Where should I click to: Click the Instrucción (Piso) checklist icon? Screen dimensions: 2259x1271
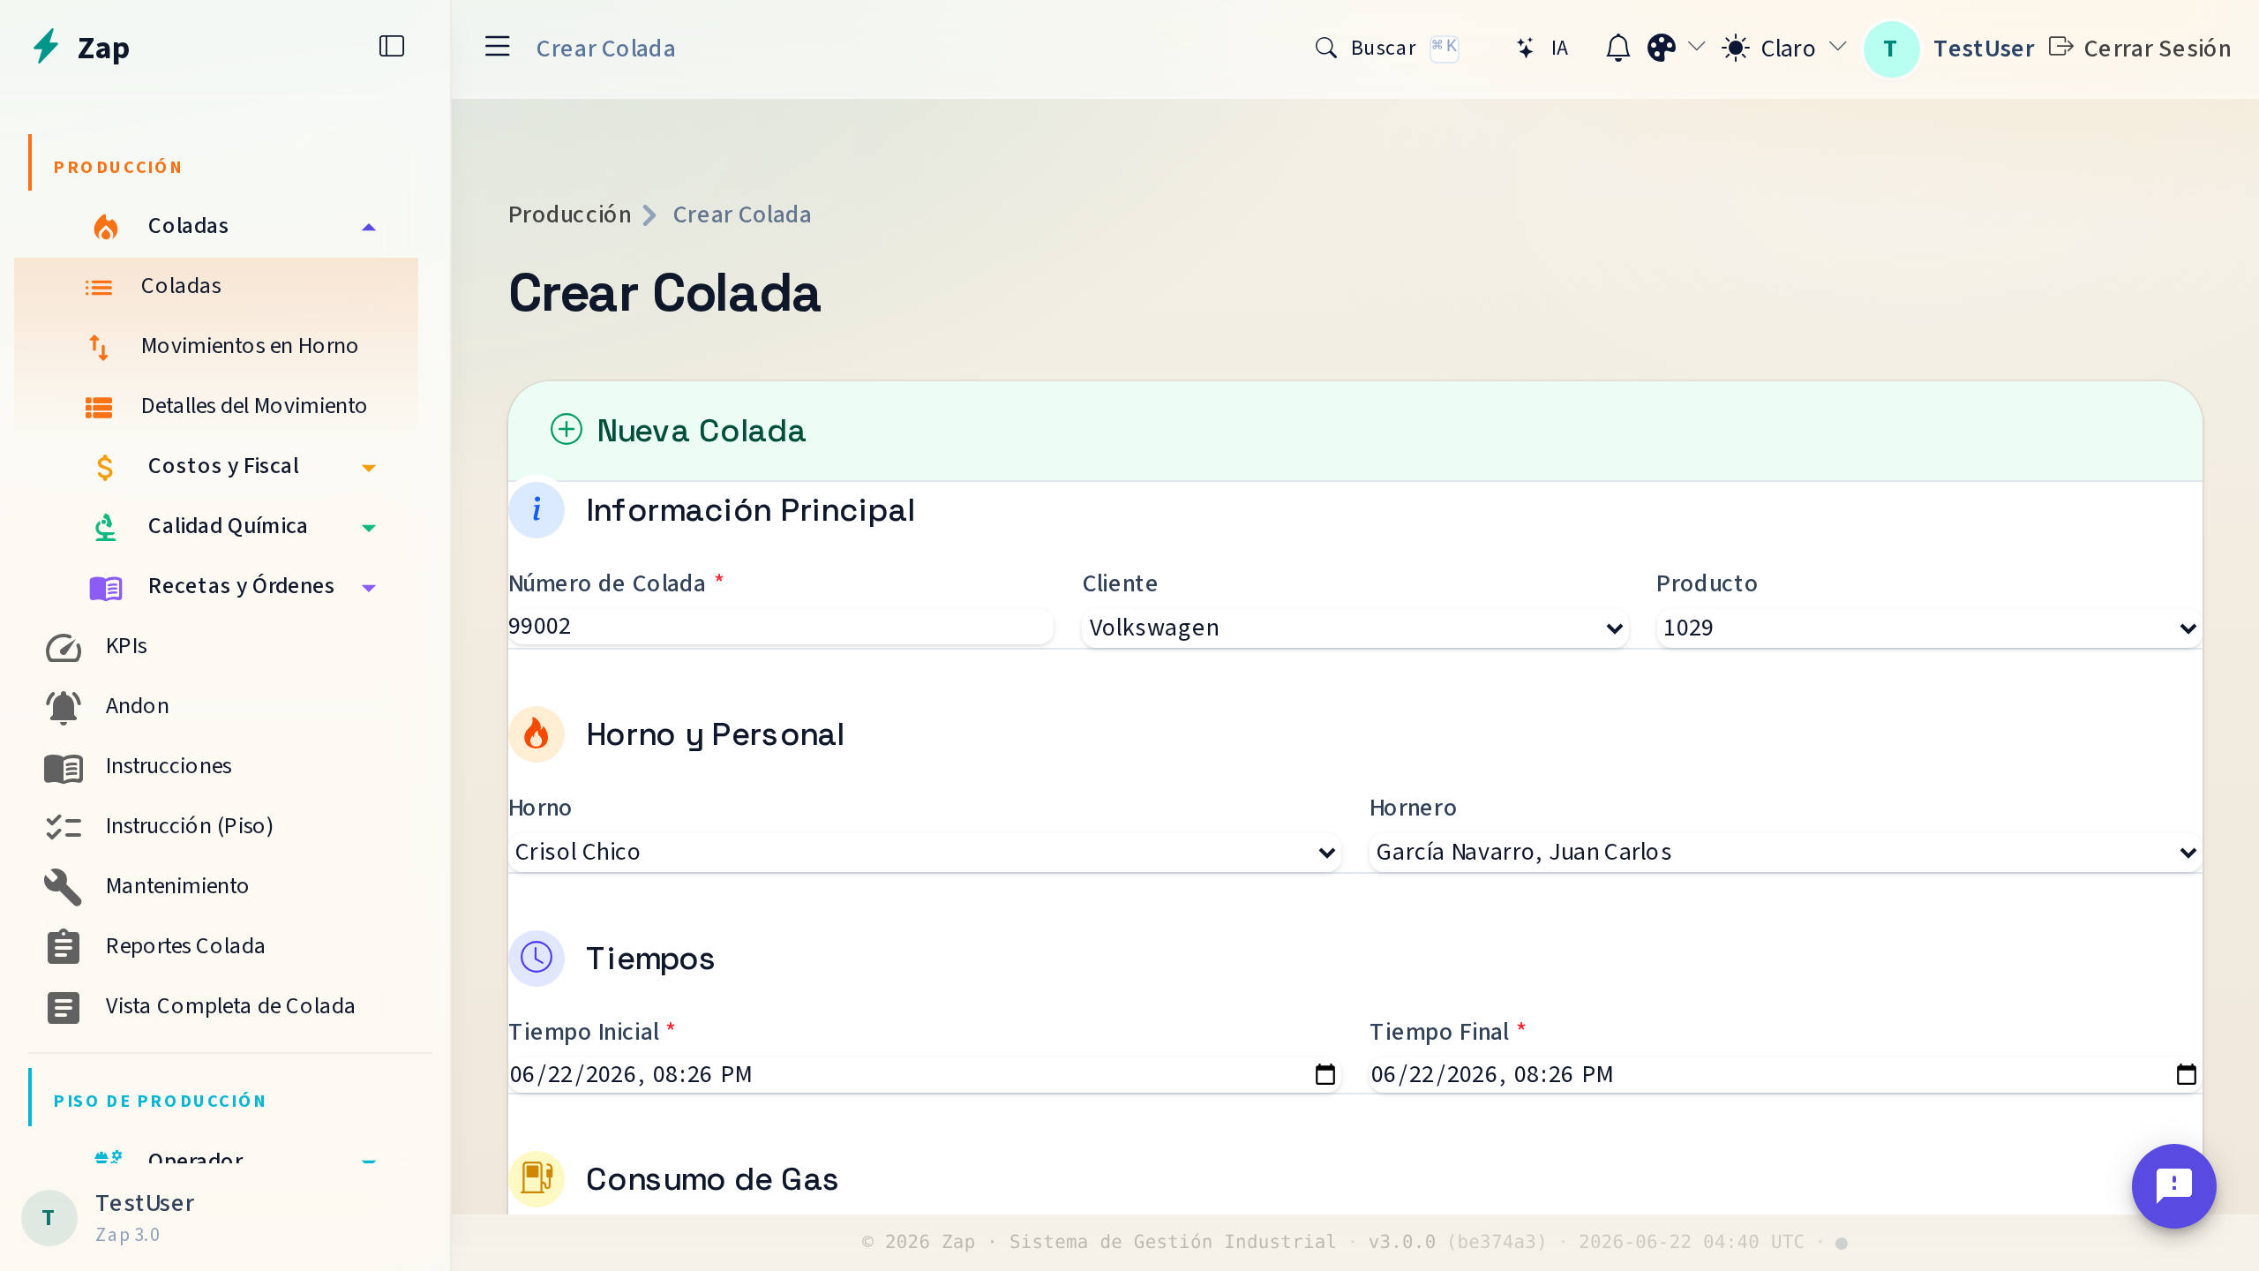pyautogui.click(x=64, y=827)
